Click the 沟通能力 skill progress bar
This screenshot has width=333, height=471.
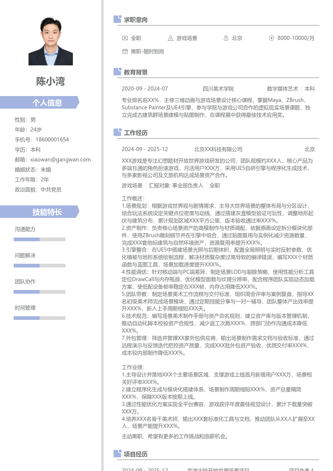[x=40, y=239]
